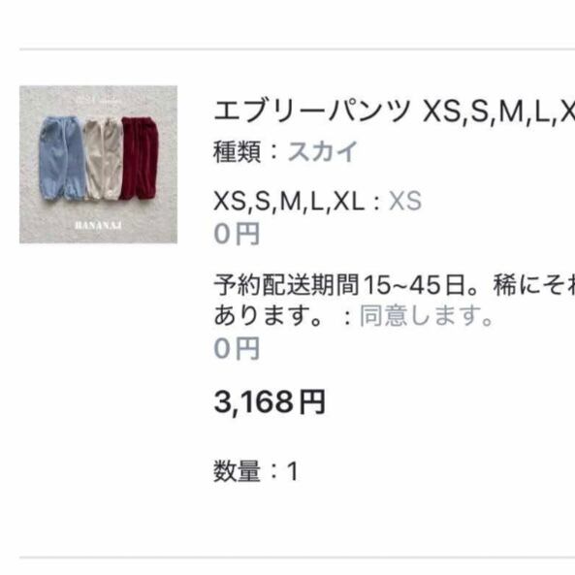Click the bottom horizontal divider line
The width and height of the screenshot is (575, 575).
(x=297, y=559)
